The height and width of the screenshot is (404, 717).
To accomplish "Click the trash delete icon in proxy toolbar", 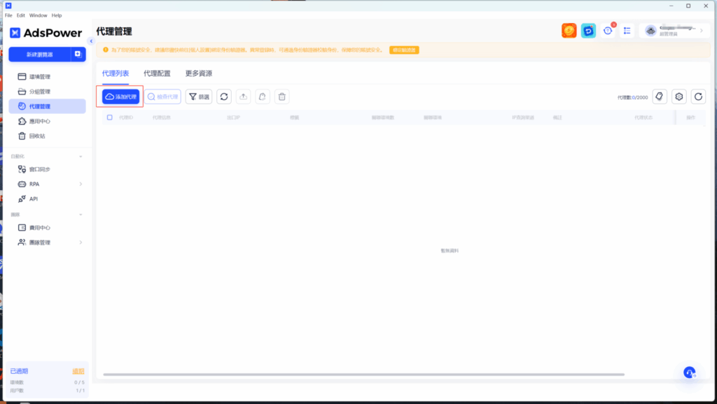I will pos(282,96).
